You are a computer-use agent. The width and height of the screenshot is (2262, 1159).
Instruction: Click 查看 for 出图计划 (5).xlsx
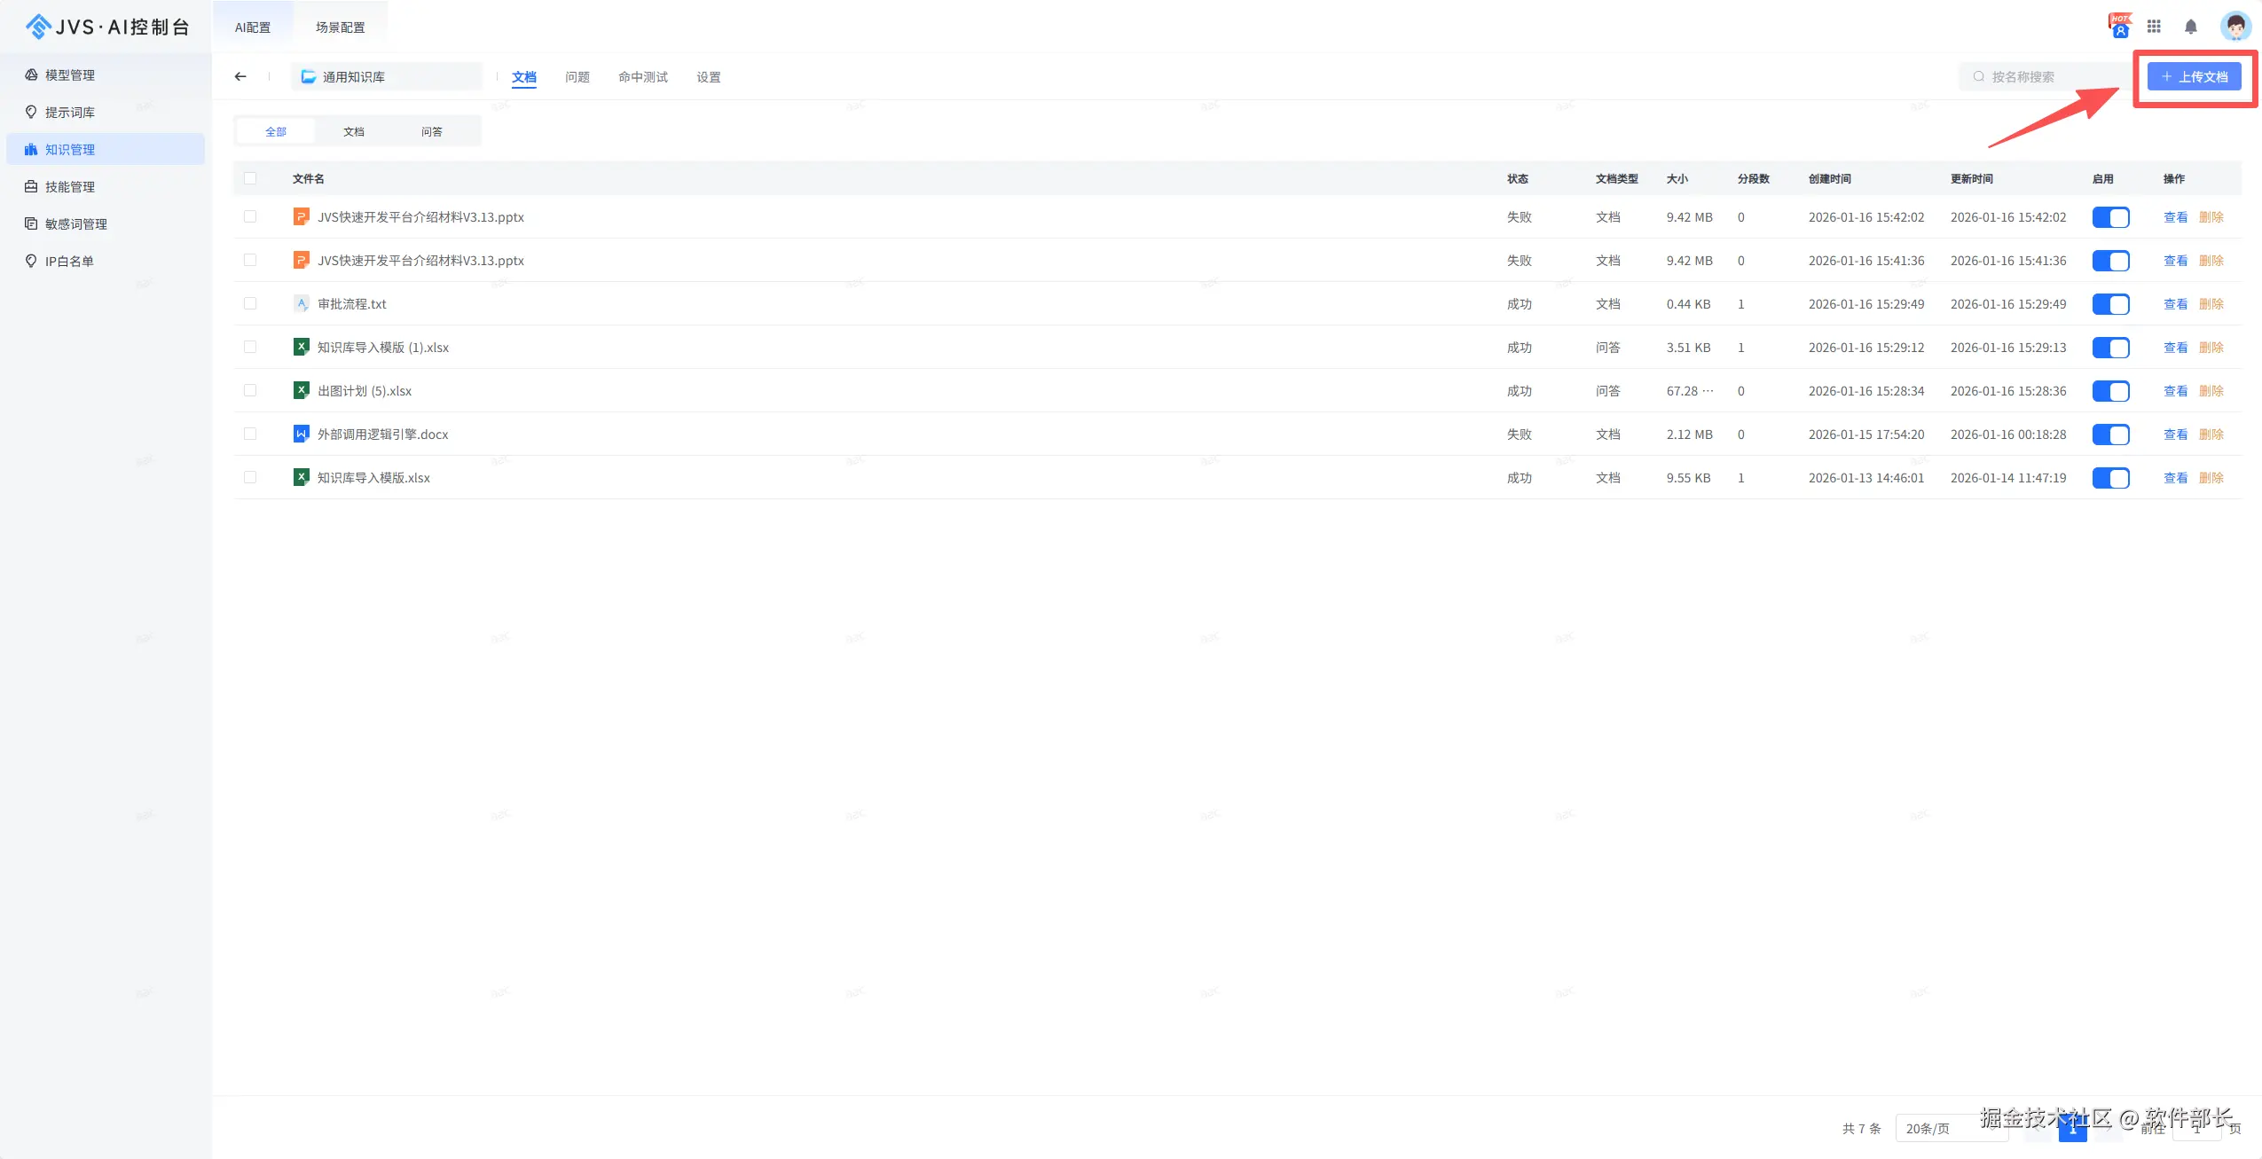pyautogui.click(x=2175, y=391)
